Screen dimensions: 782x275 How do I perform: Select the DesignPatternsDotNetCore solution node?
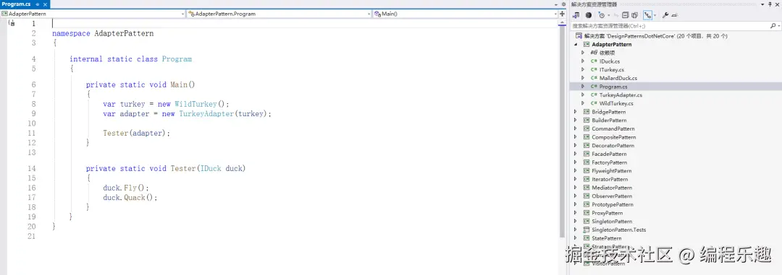pos(655,36)
